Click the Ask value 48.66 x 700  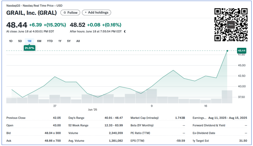click(x=53, y=141)
